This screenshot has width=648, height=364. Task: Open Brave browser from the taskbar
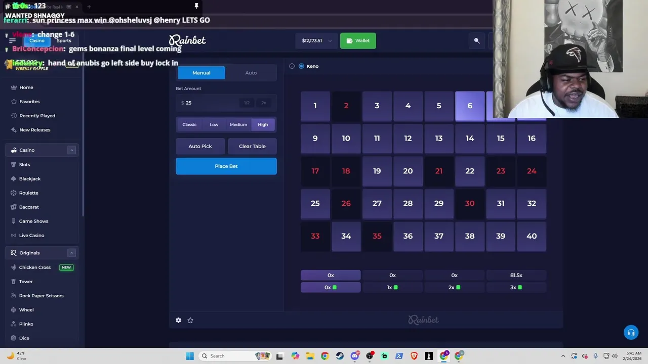(414, 356)
